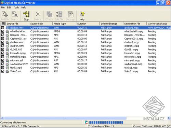The width and height of the screenshot is (171, 128).
Task: Click the media icon beside Capture001.avi
Action: pyautogui.click(x=8, y=39)
